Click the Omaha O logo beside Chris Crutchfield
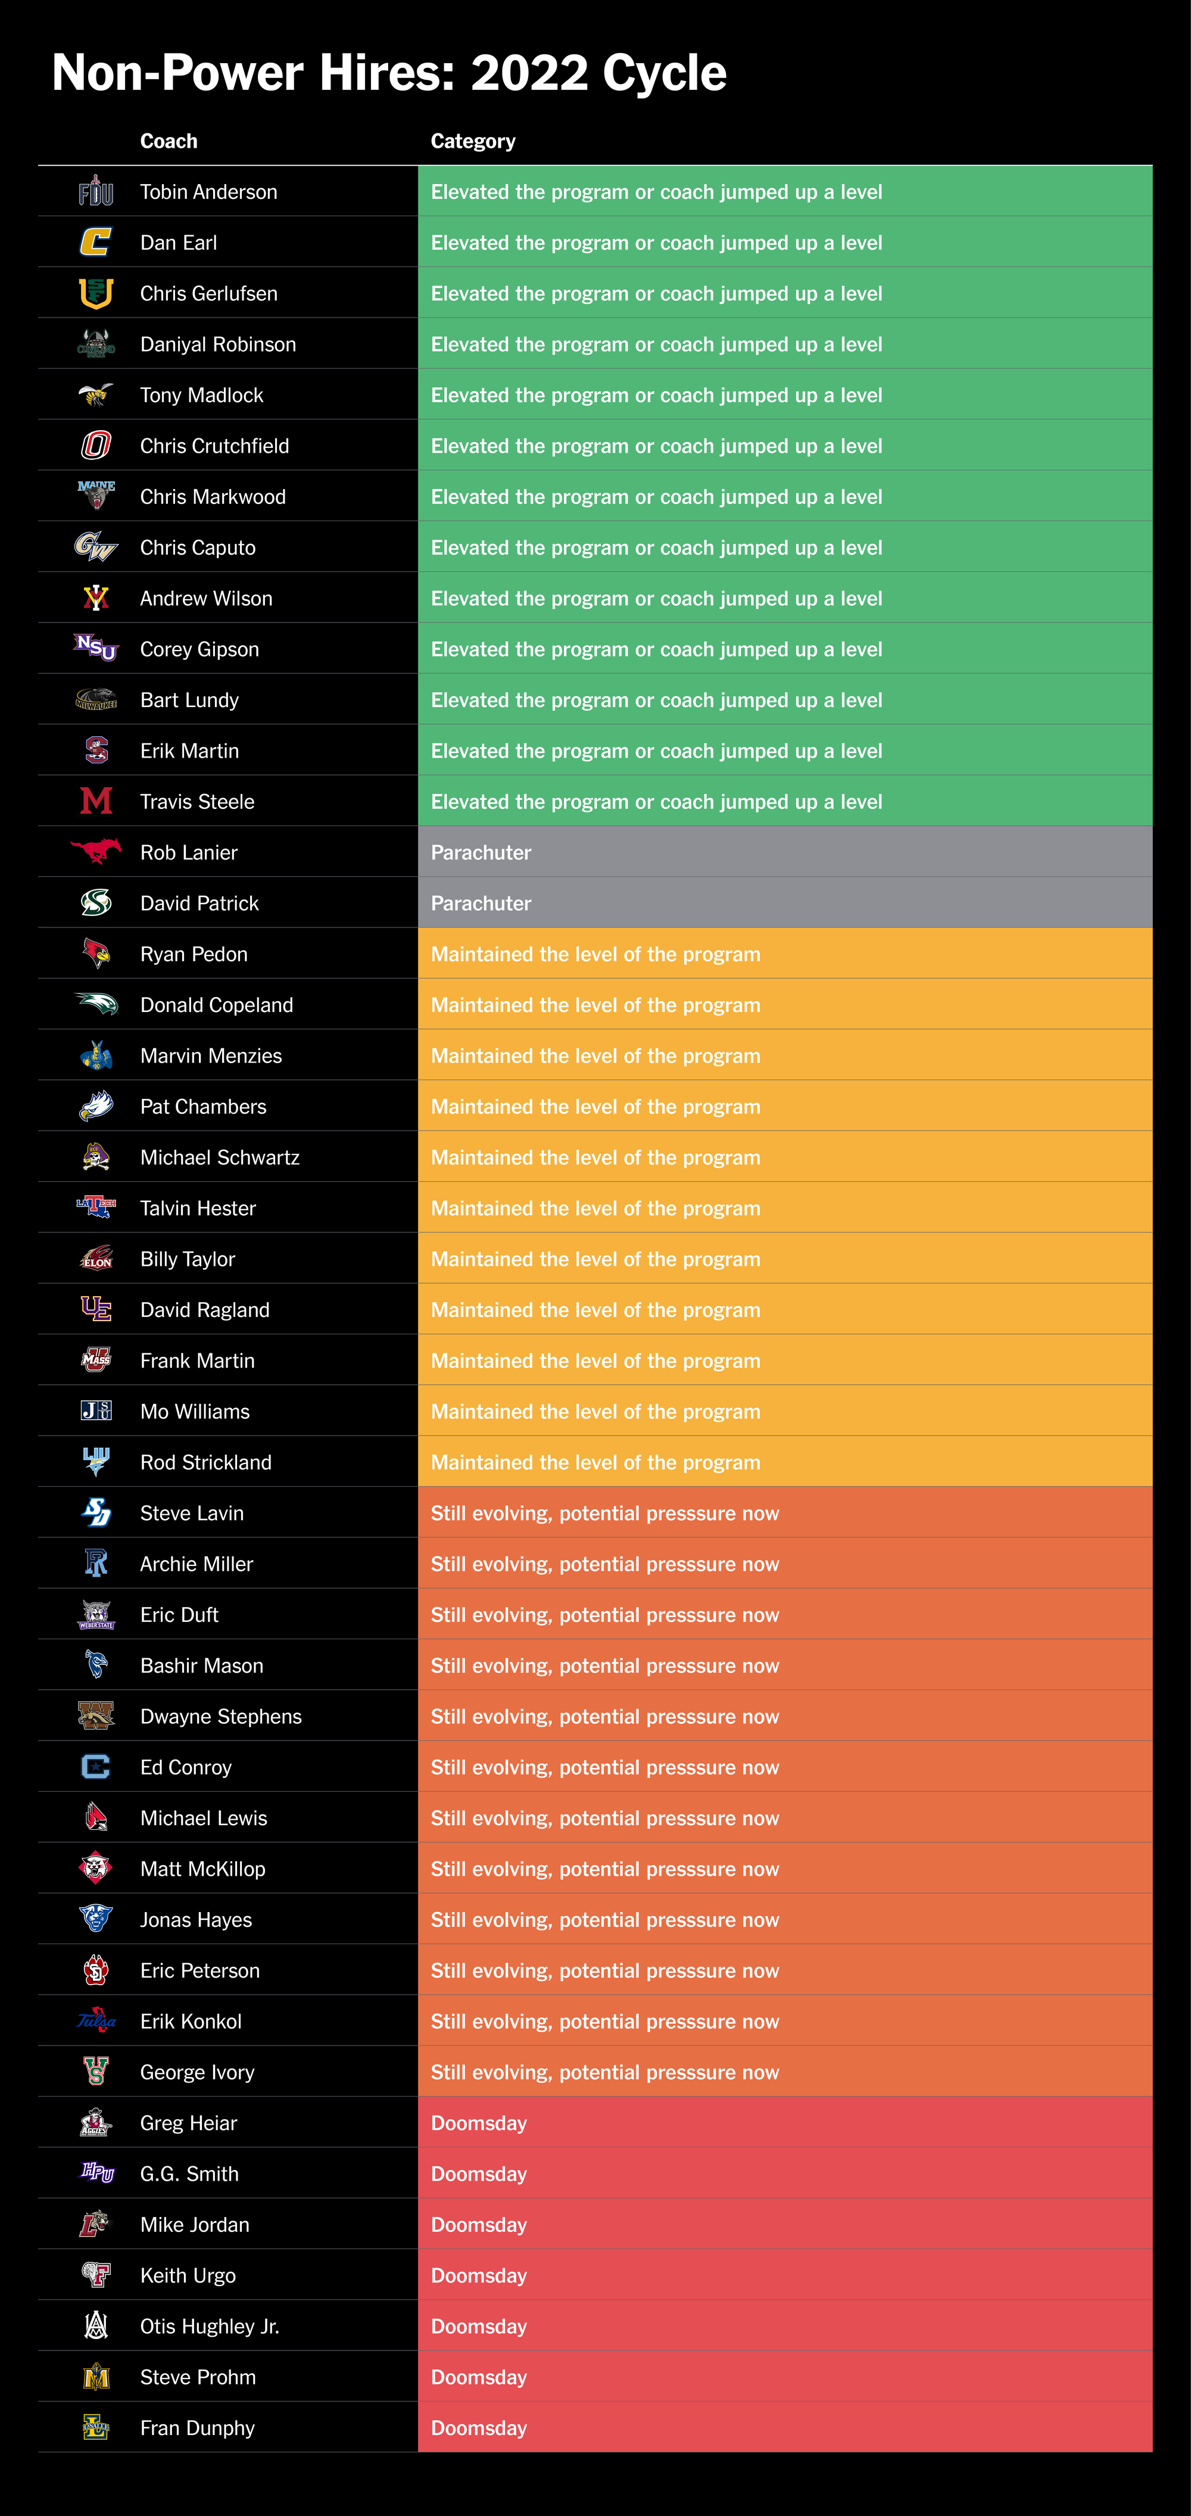 96,446
